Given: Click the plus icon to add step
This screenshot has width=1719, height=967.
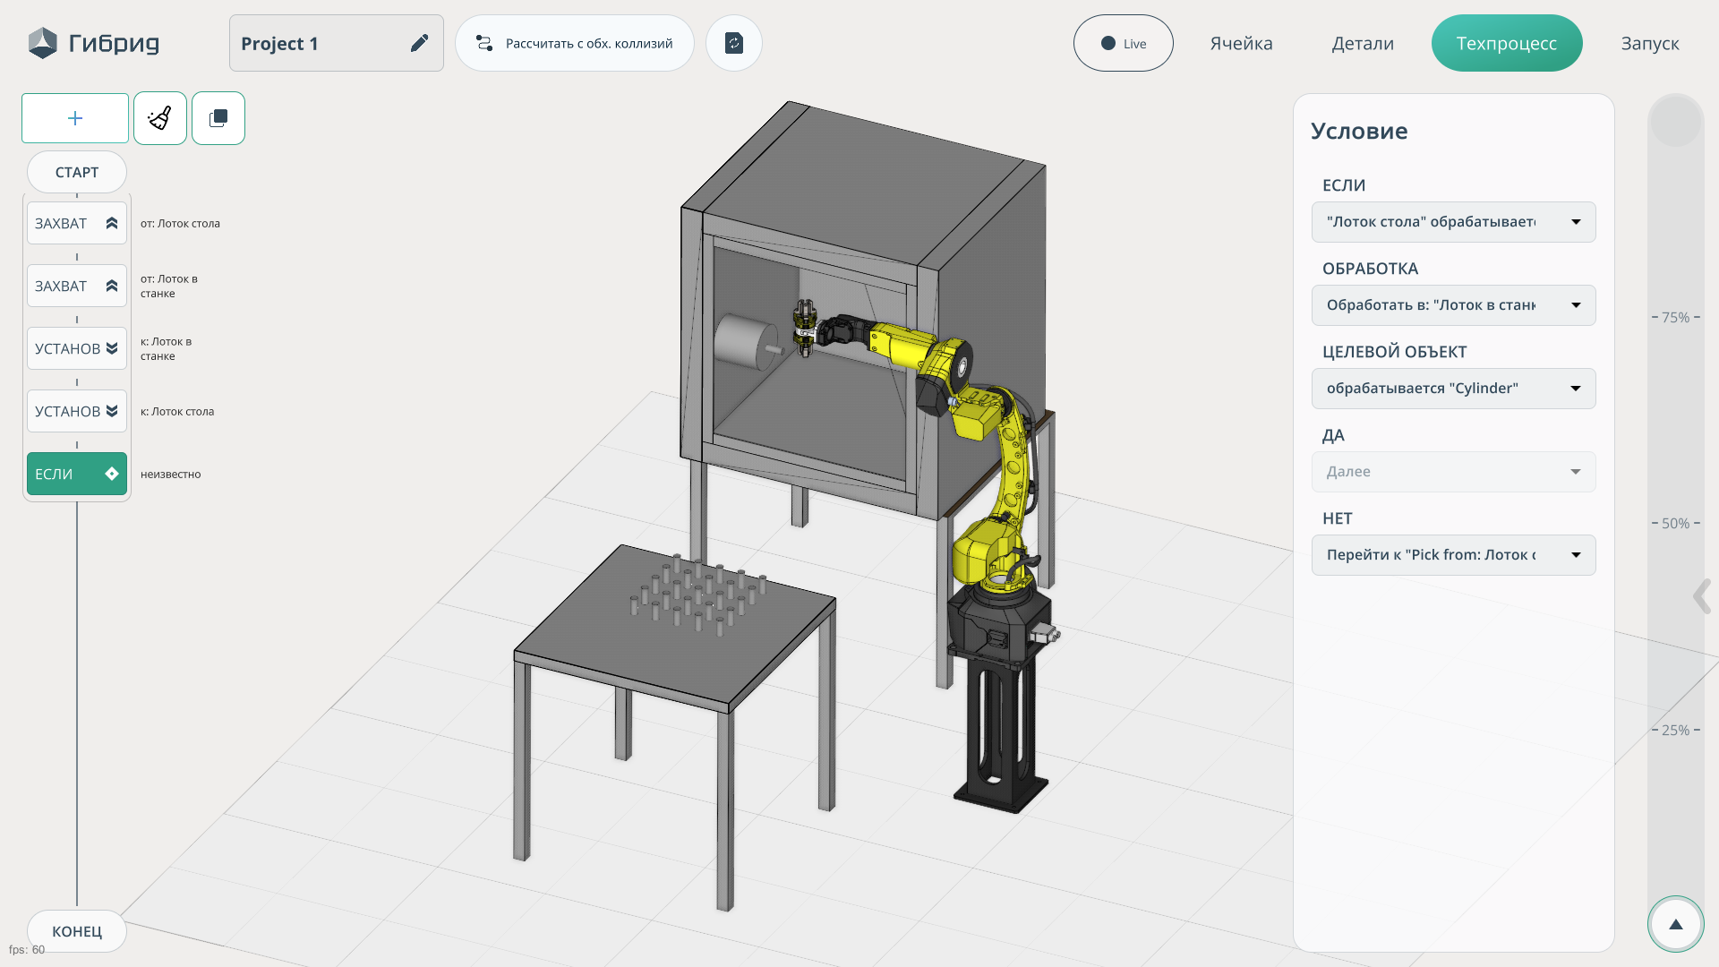Looking at the screenshot, I should 75,118.
